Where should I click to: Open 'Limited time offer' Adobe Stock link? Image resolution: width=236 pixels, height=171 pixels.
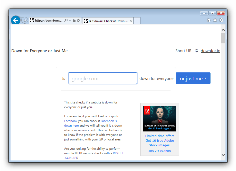point(160,141)
